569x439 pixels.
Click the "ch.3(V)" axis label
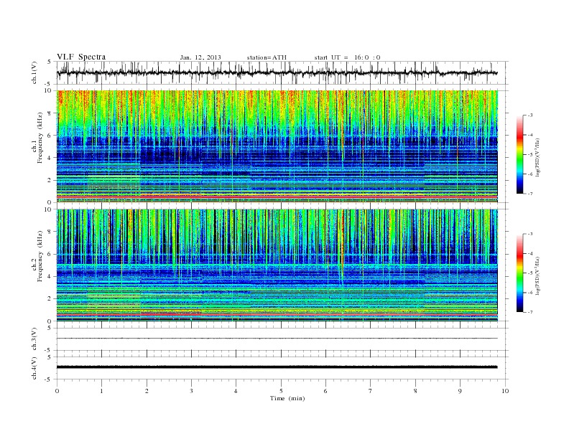(x=34, y=339)
